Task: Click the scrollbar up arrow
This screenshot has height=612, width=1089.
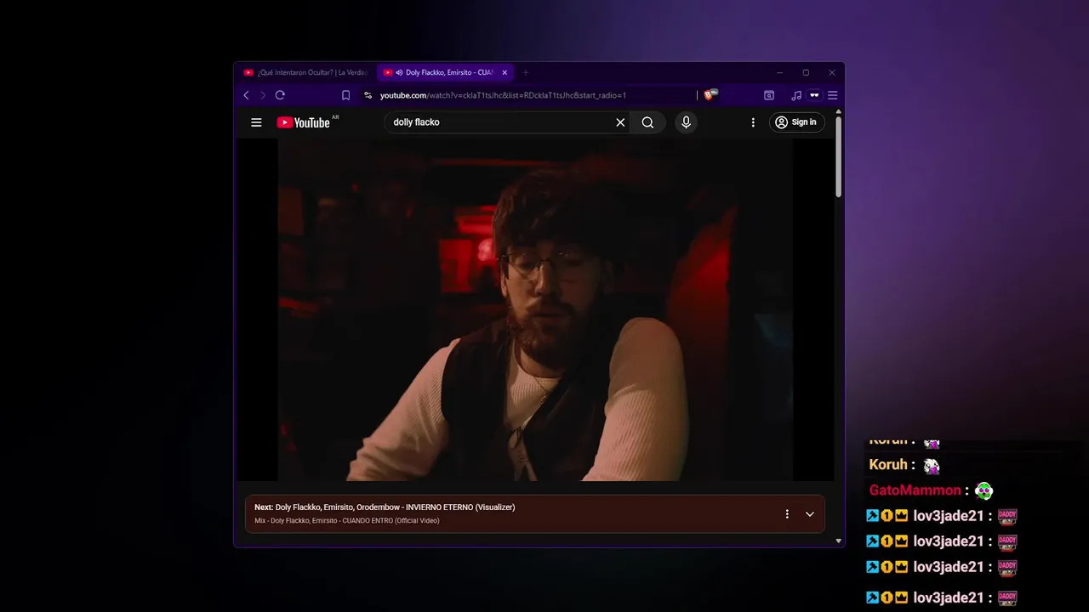Action: (x=838, y=111)
